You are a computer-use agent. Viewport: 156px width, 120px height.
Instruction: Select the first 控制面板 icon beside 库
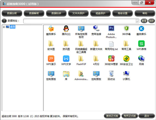(51, 74)
